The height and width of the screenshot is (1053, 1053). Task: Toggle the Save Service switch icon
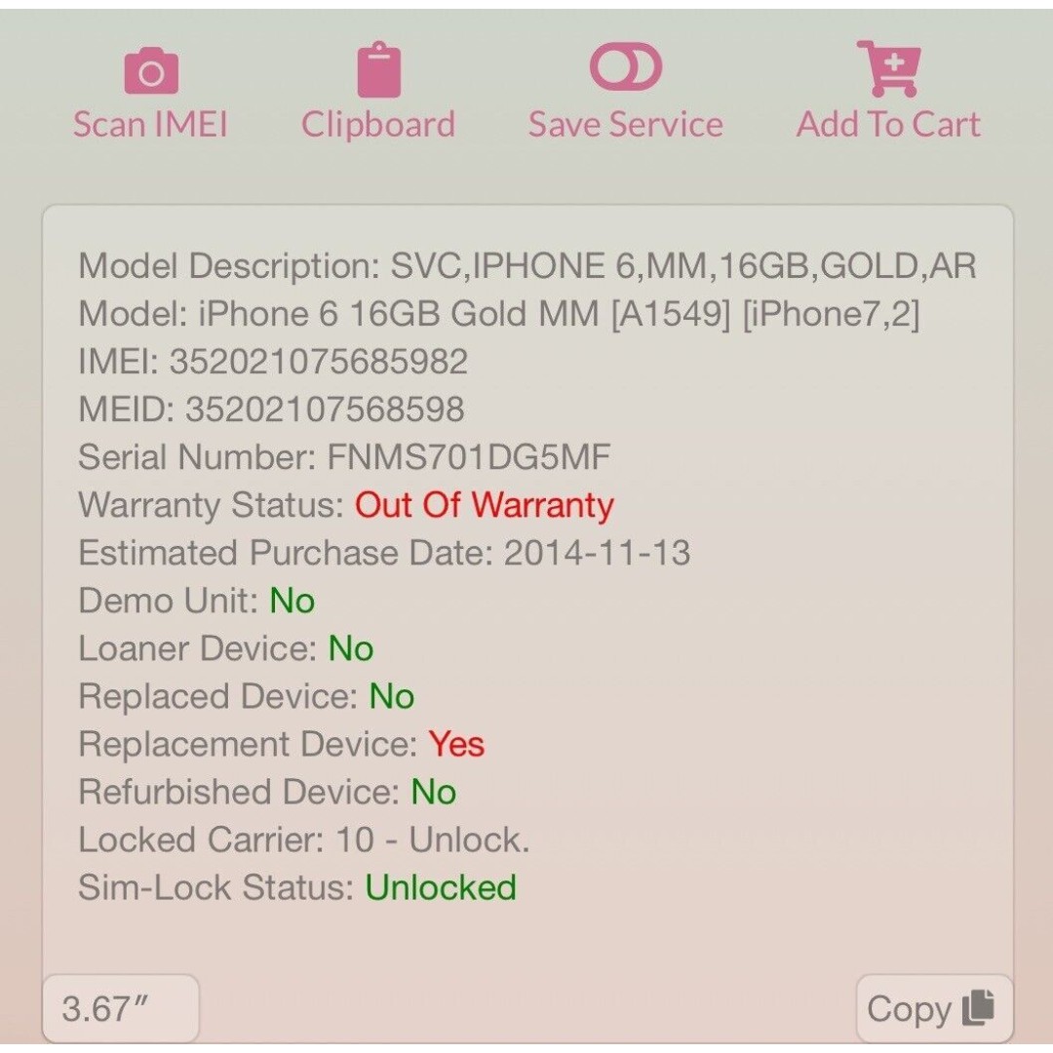(x=626, y=66)
